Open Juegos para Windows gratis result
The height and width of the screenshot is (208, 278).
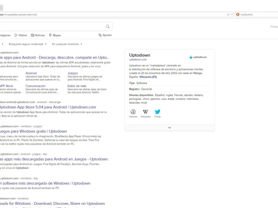click(33, 131)
